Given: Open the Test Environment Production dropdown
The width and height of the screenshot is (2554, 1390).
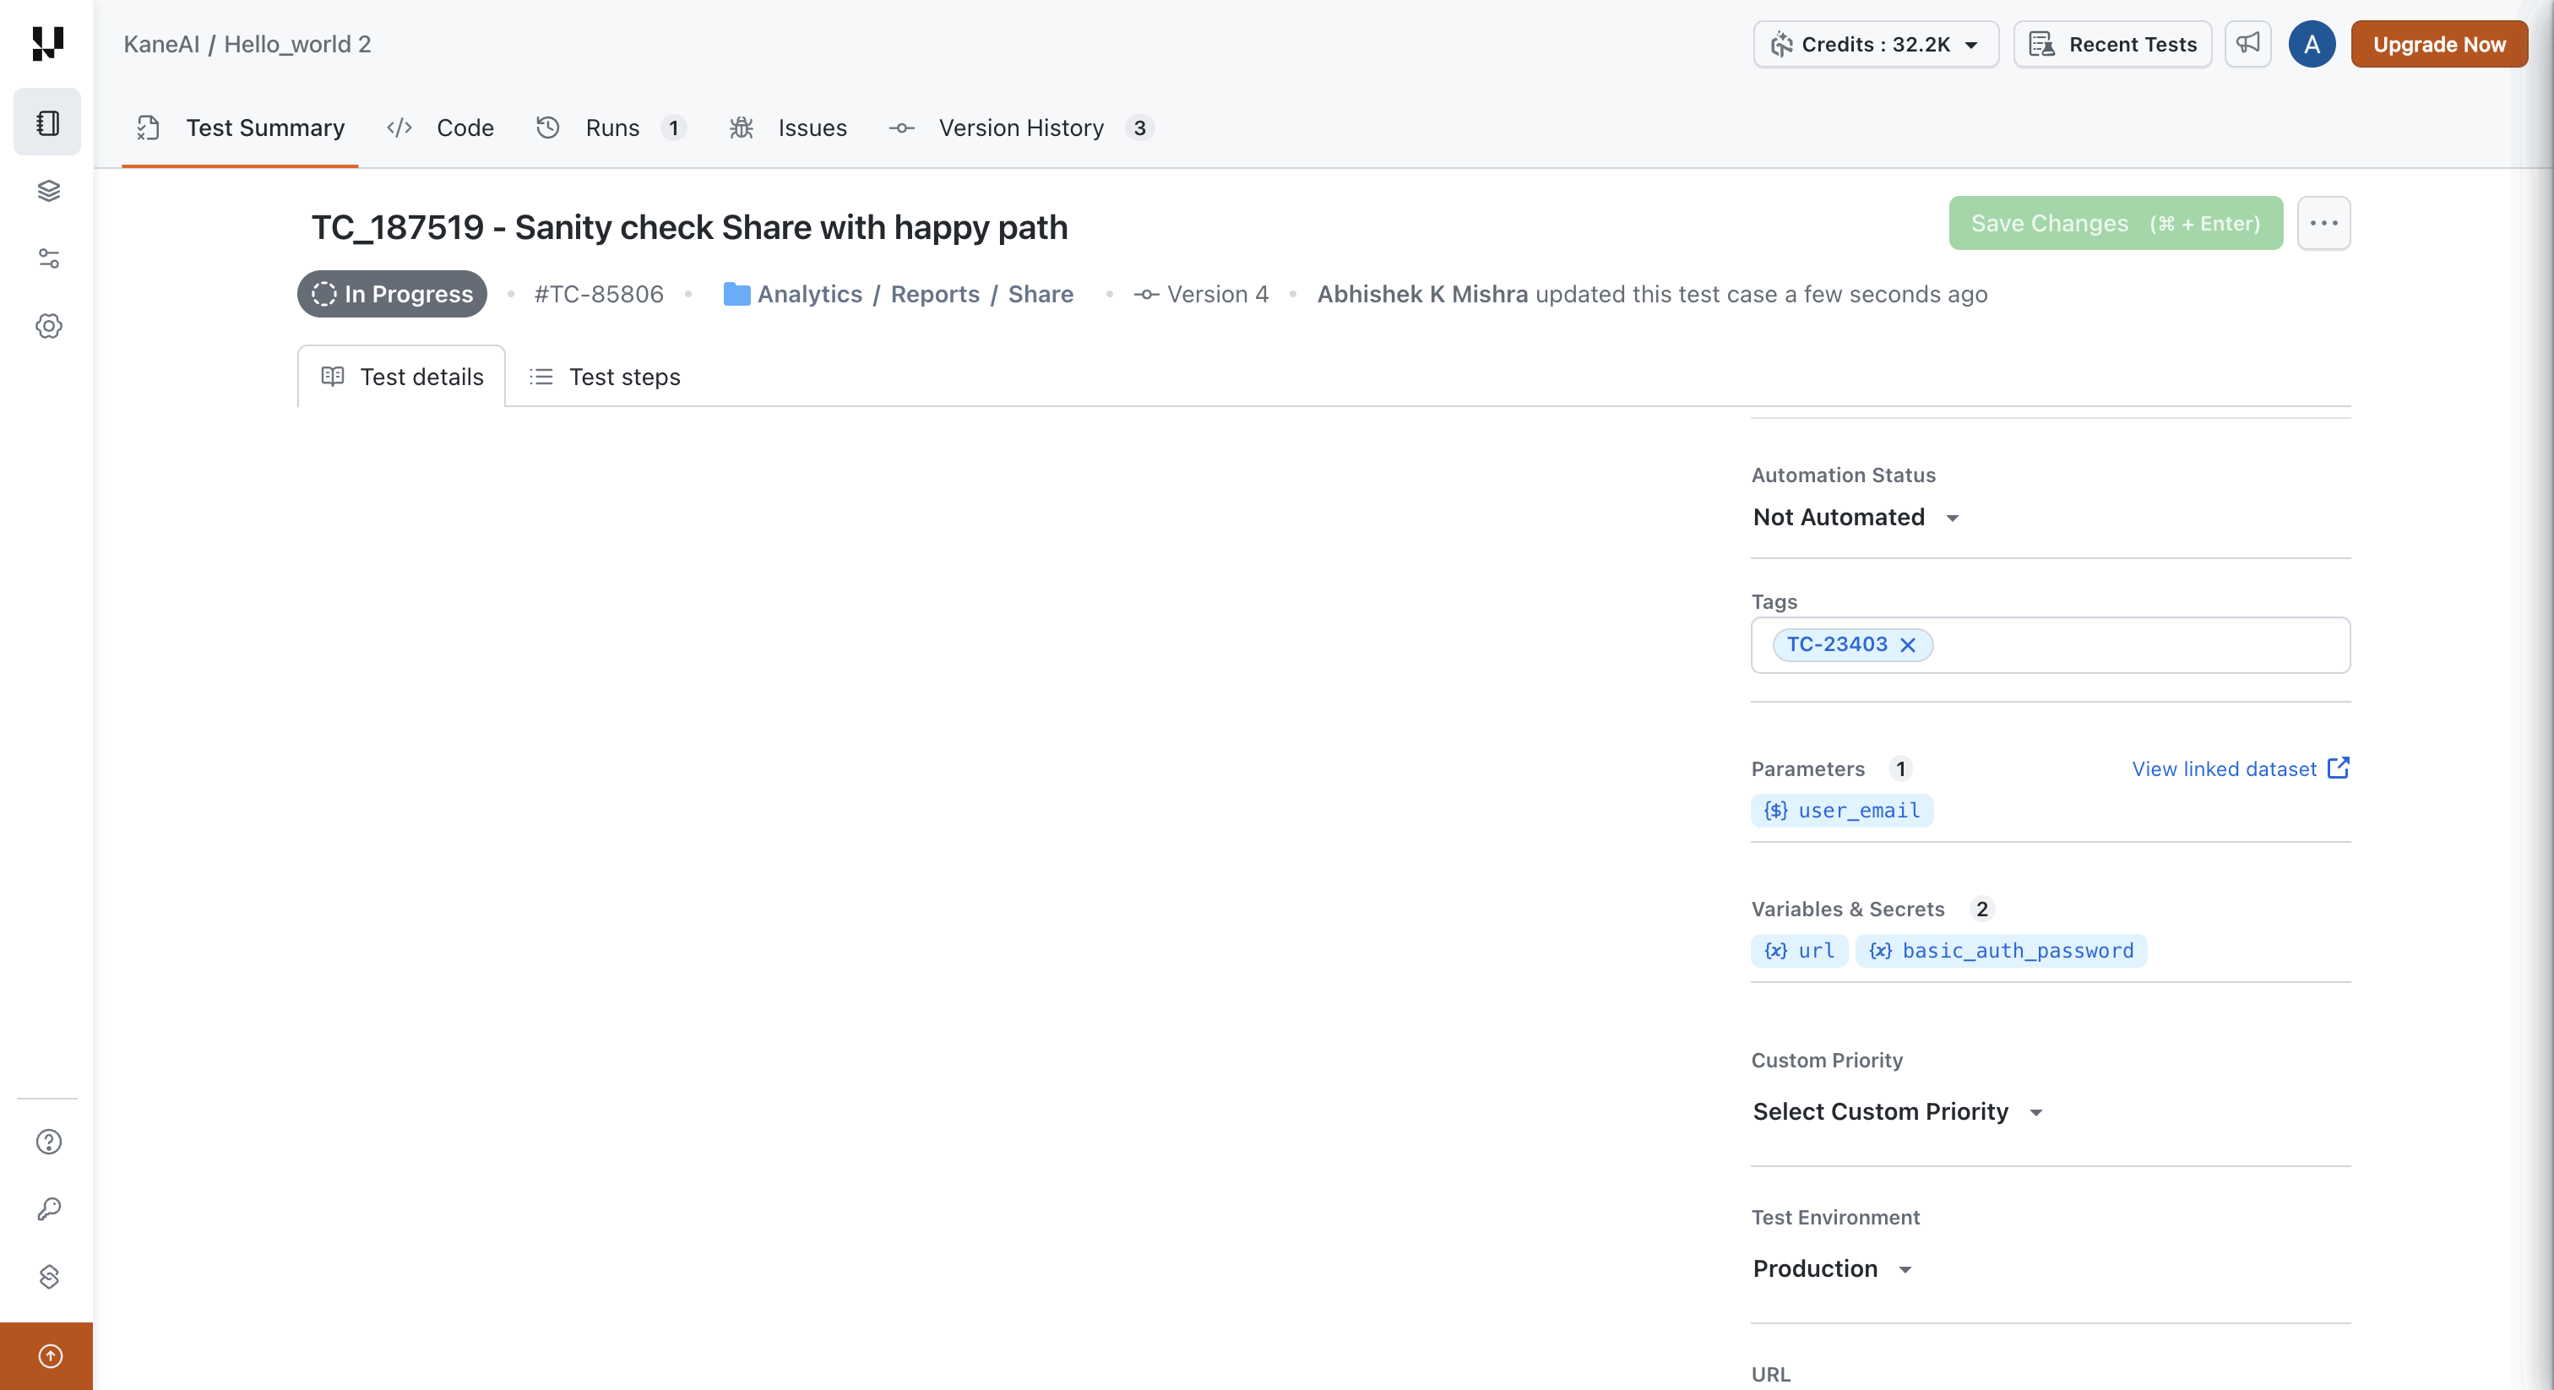Looking at the screenshot, I should coord(1832,1268).
